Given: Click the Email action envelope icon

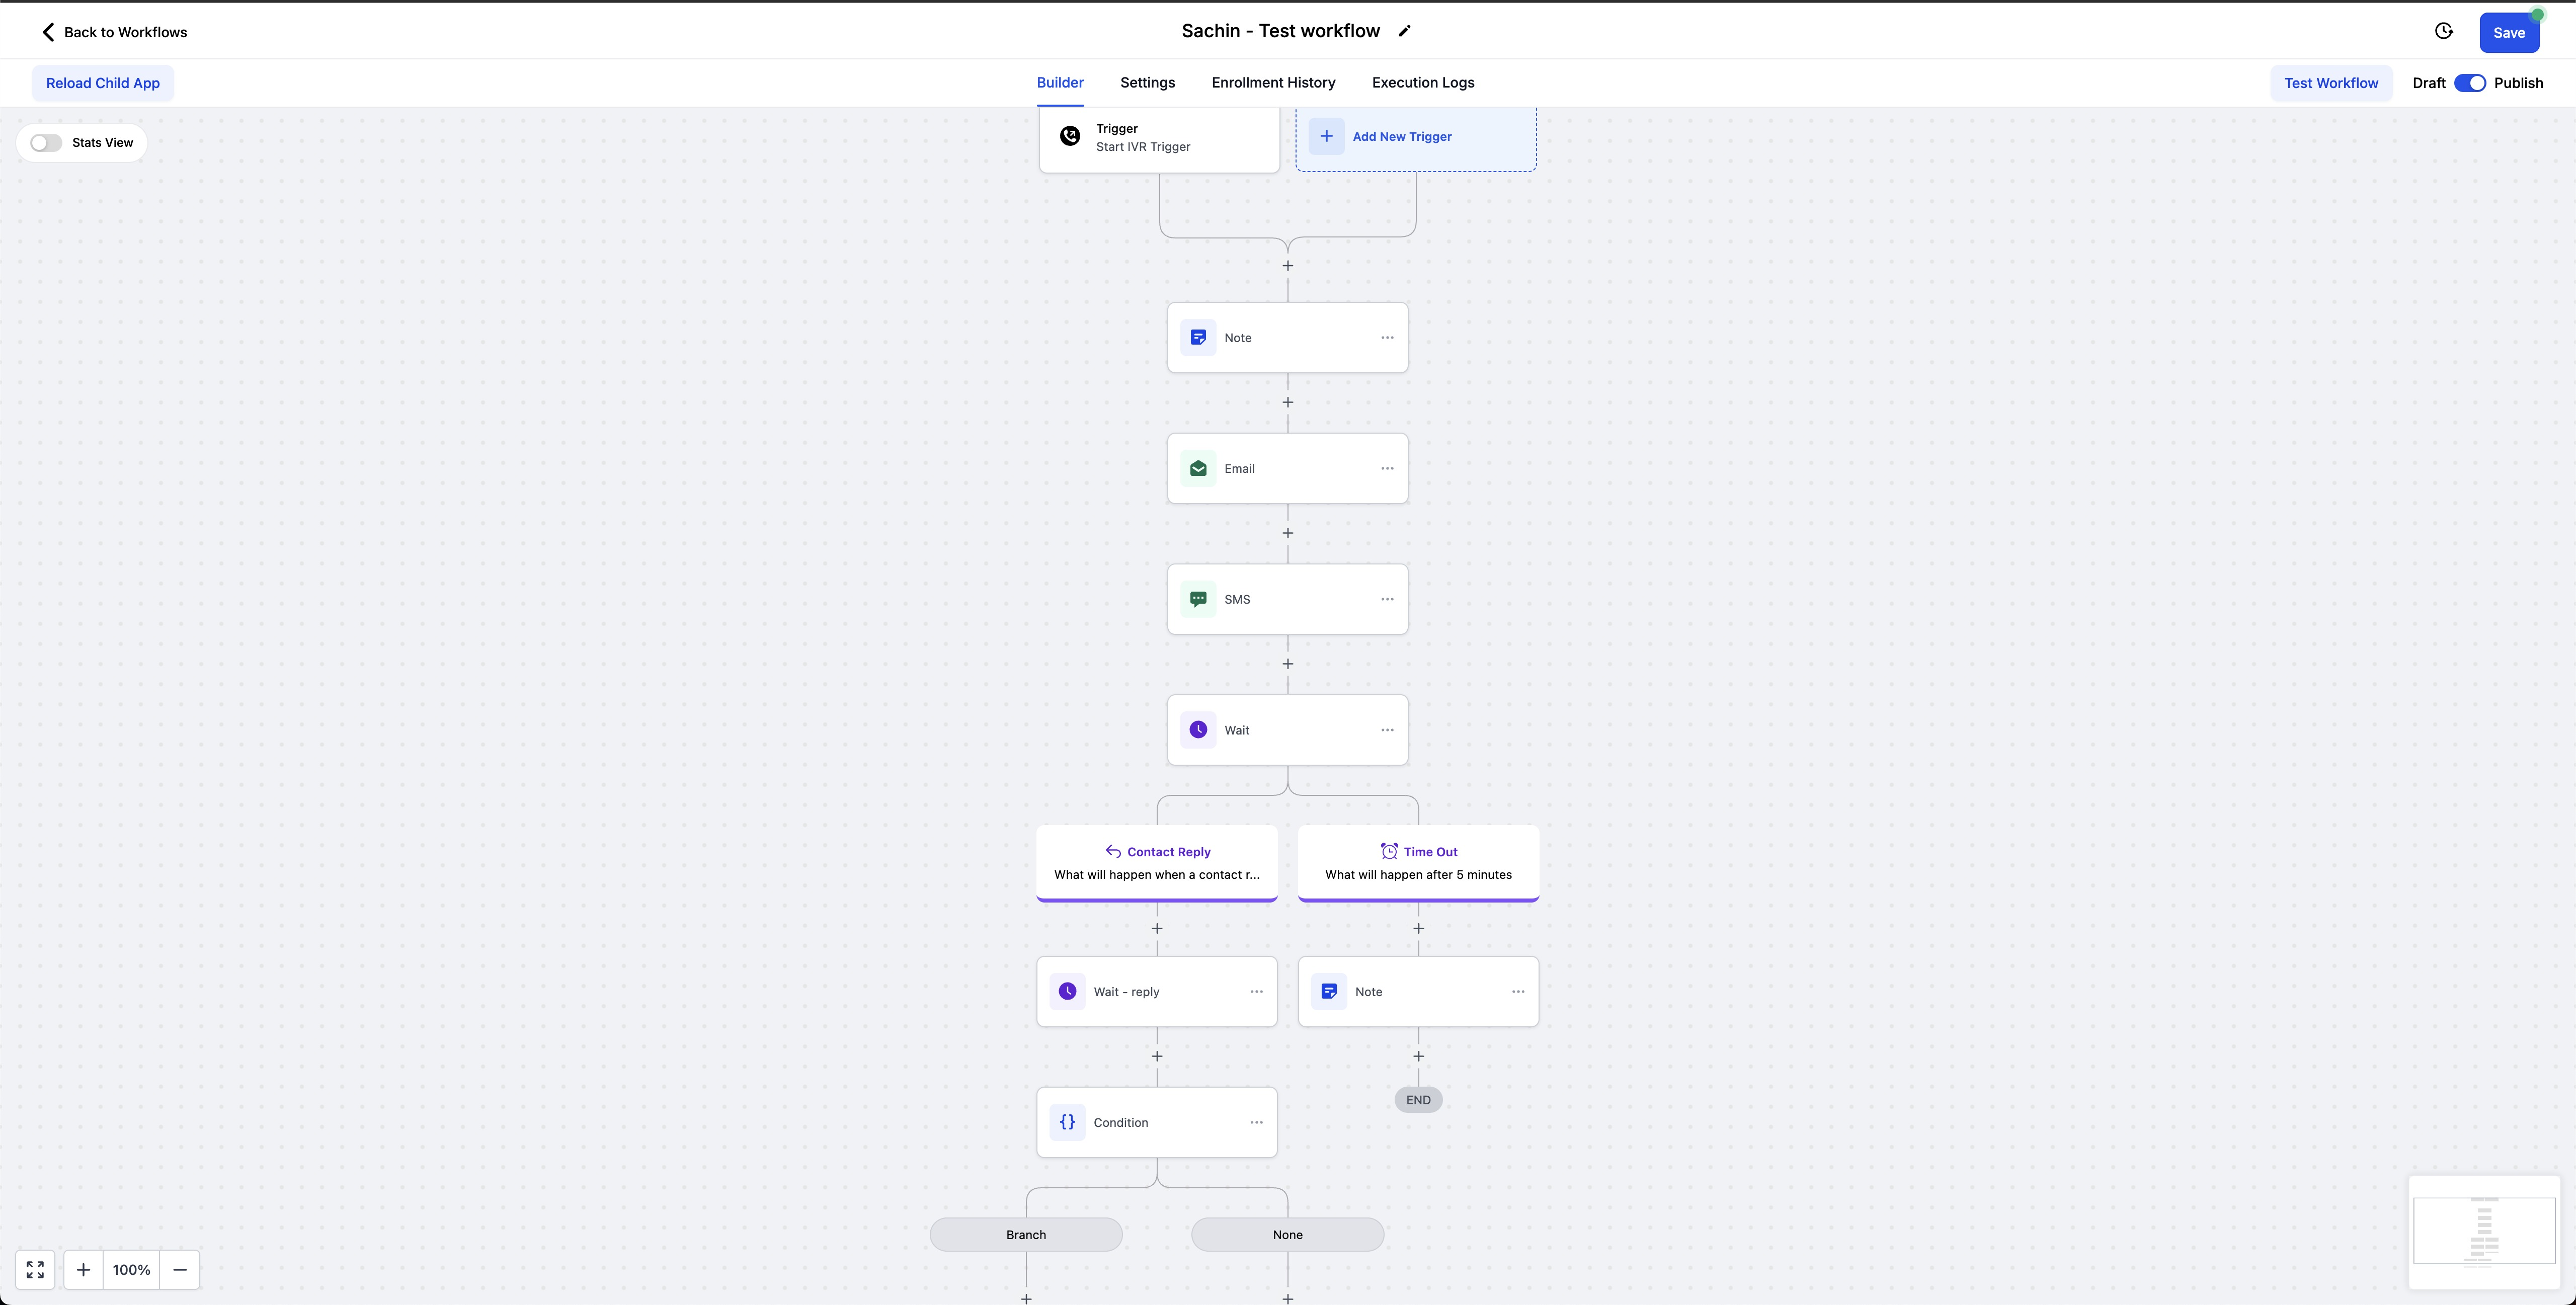Looking at the screenshot, I should pos(1198,468).
